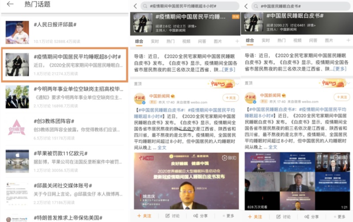Follow 中国新闻网 with +关注 in right post
The width and height of the screenshot is (353, 222).
click(x=342, y=97)
